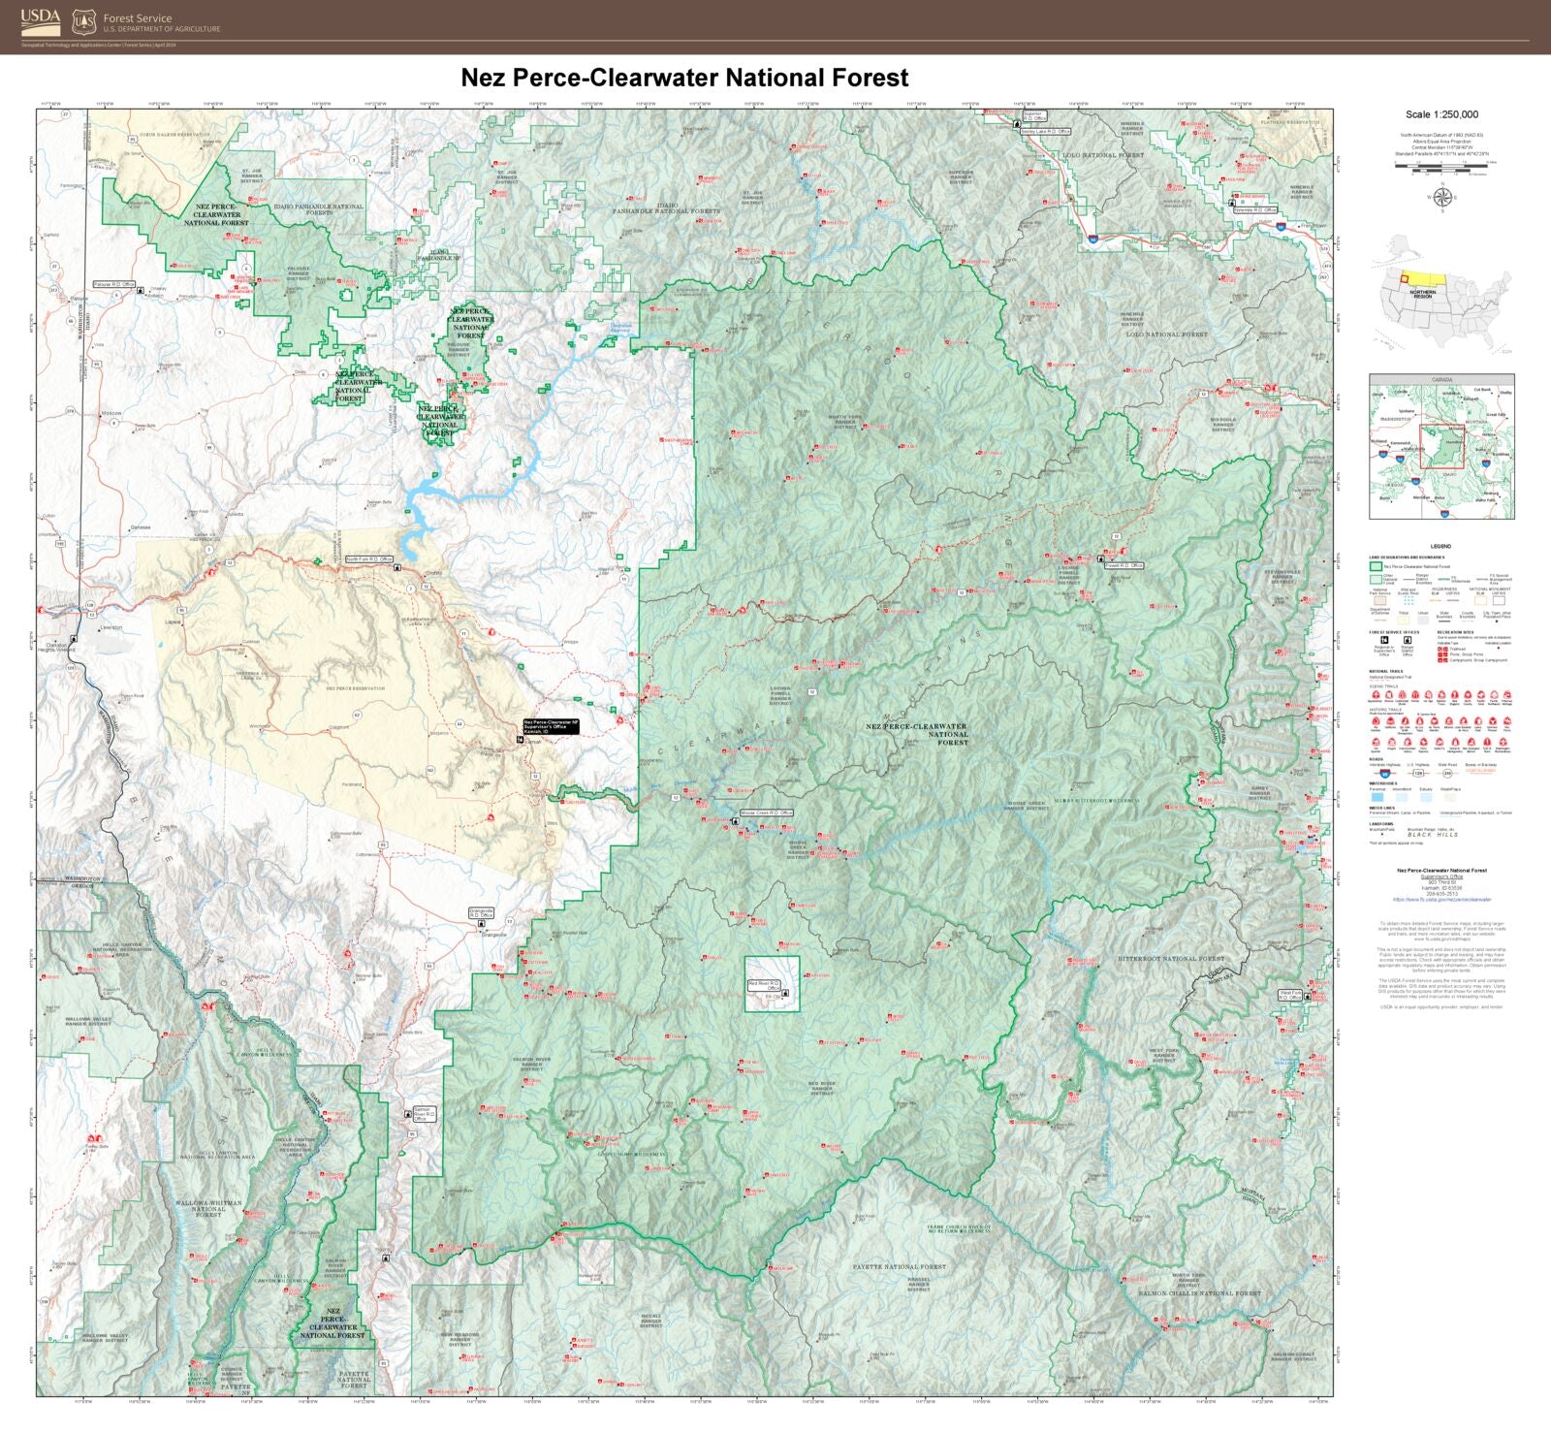Click the 'LEGEND' heading

(1440, 546)
